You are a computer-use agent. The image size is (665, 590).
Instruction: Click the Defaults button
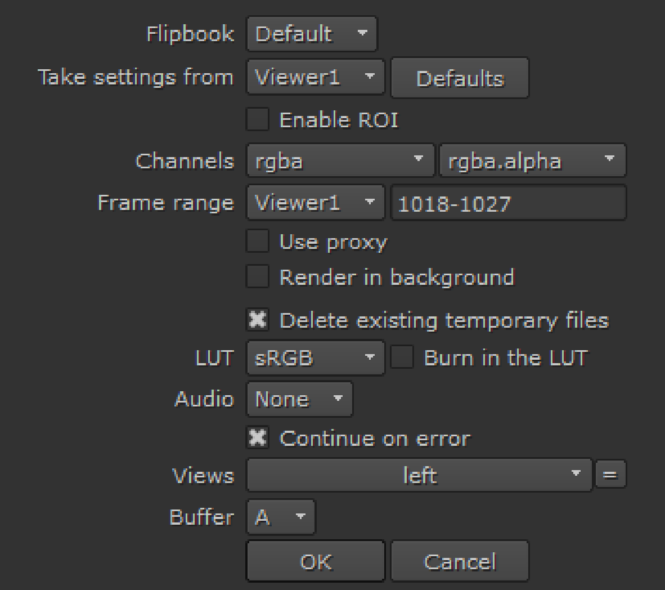point(460,78)
